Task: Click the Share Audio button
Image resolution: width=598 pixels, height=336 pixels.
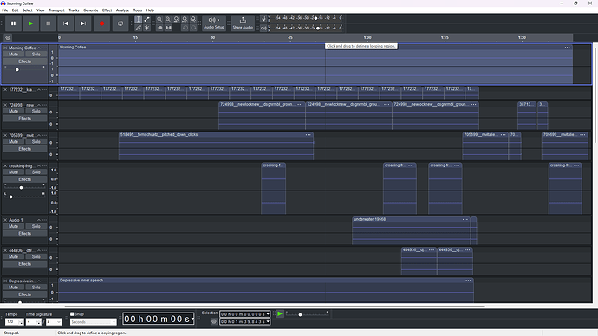Action: tap(243, 23)
